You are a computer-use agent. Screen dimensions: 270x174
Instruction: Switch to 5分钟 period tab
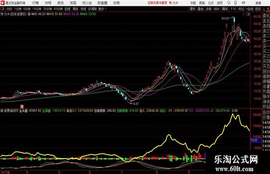[x=27, y=9]
